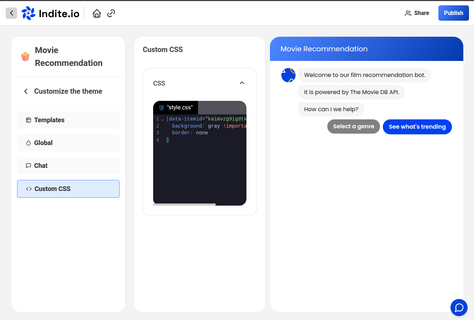Click the popcorn emoji beside Movie Recommendation
The image size is (474, 320).
pos(25,56)
